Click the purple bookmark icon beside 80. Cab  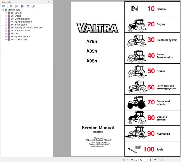(x=9, y=33)
